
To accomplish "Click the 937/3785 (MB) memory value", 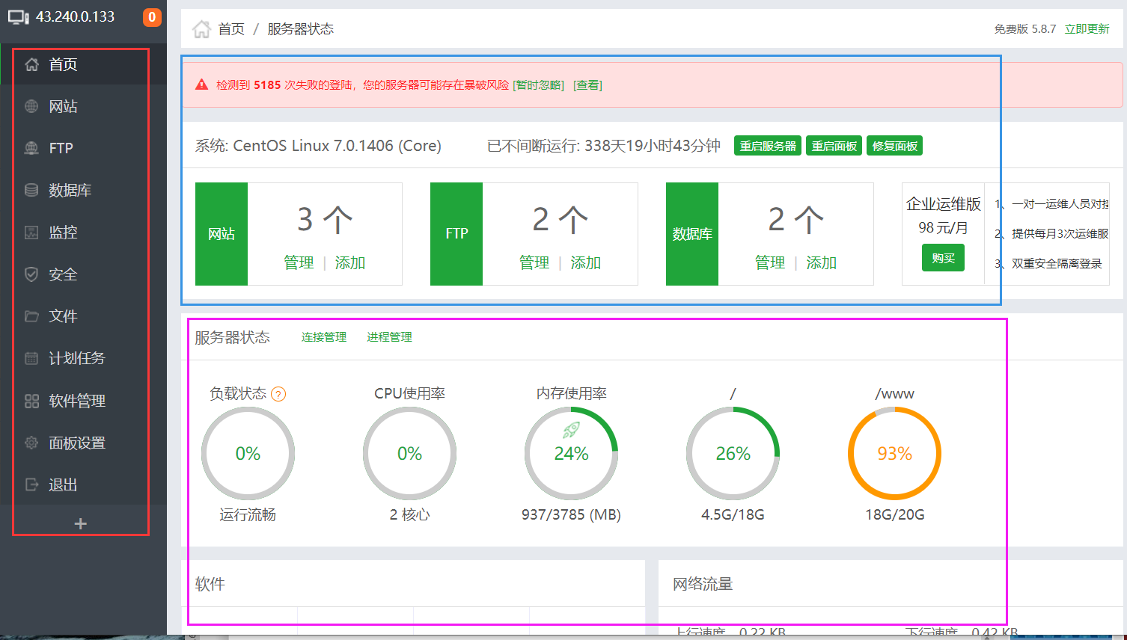I will (571, 514).
